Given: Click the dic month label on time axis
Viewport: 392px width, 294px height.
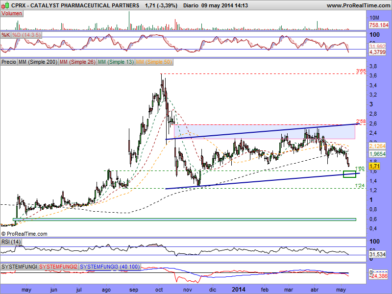Looking at the screenshot, I should (x=213, y=290).
